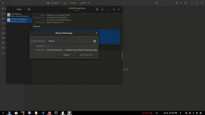
Task: Open the software store taskbar icon
Action: [16, 113]
